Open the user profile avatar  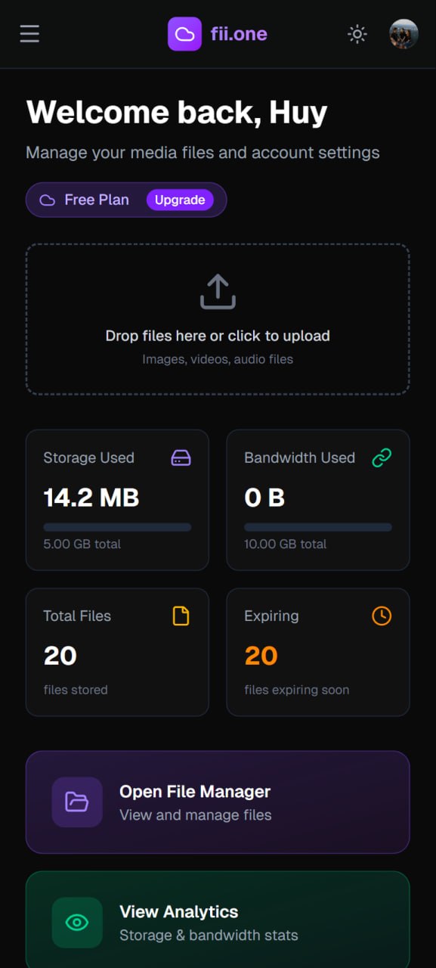[x=404, y=34]
